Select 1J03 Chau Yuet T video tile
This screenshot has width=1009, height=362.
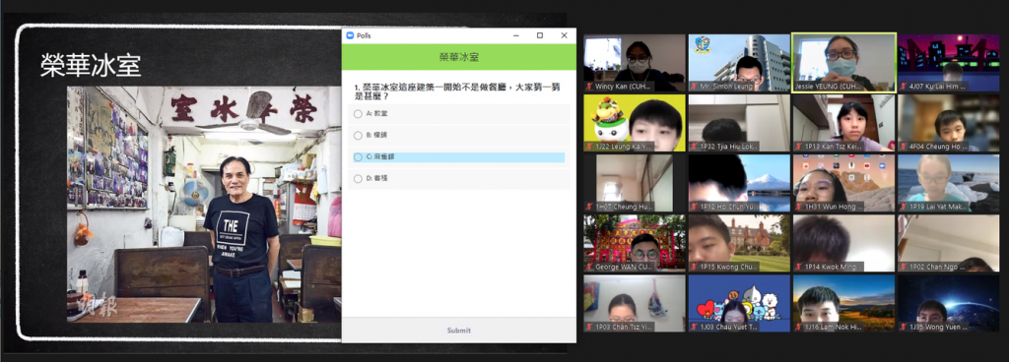[x=739, y=304]
